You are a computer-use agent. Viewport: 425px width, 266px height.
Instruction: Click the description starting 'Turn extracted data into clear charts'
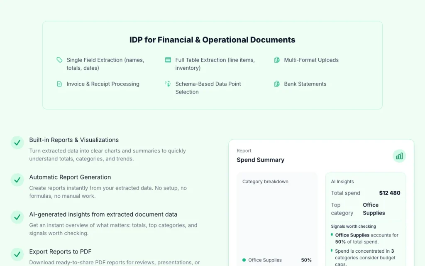pos(107,155)
